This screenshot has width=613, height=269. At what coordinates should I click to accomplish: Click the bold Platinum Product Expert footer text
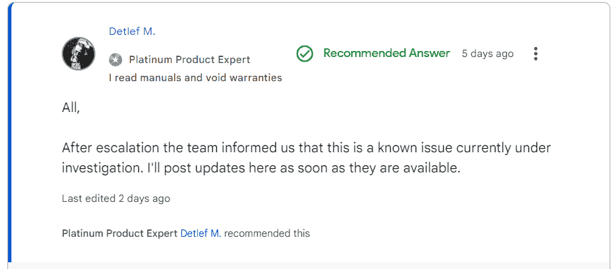120,233
